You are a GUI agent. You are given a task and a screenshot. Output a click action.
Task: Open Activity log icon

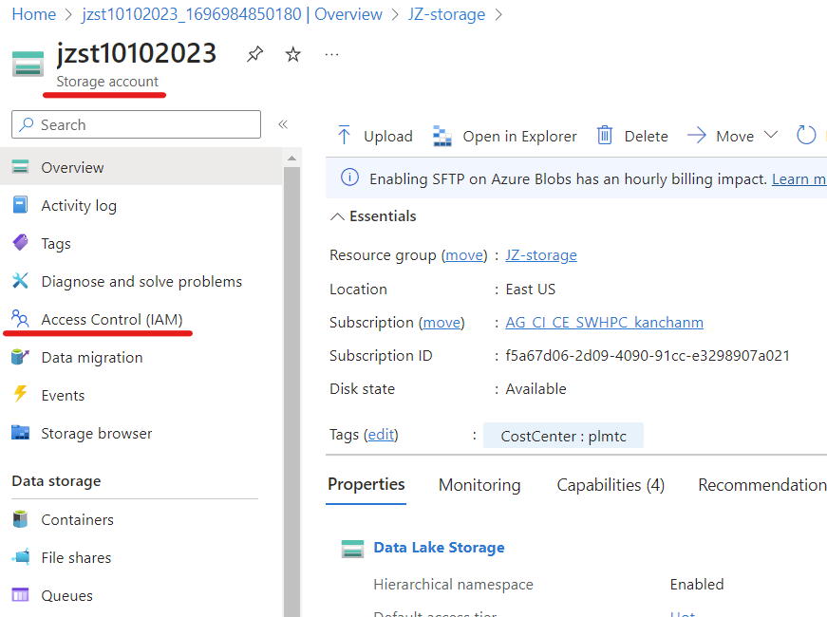pyautogui.click(x=20, y=205)
